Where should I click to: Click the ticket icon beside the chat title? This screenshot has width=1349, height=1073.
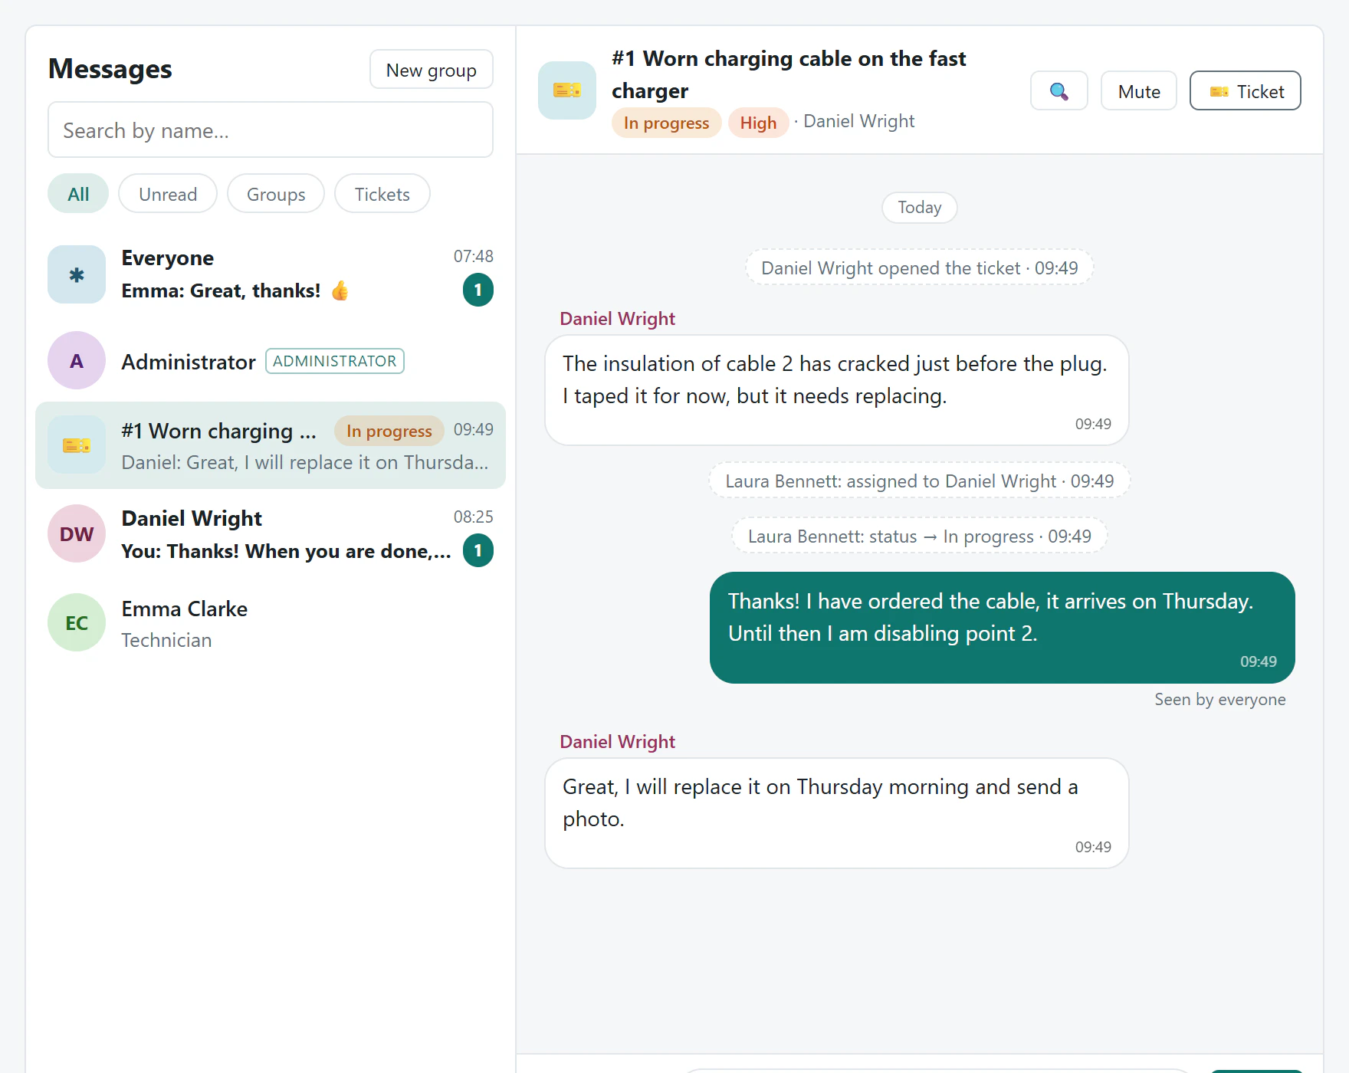tap(567, 90)
